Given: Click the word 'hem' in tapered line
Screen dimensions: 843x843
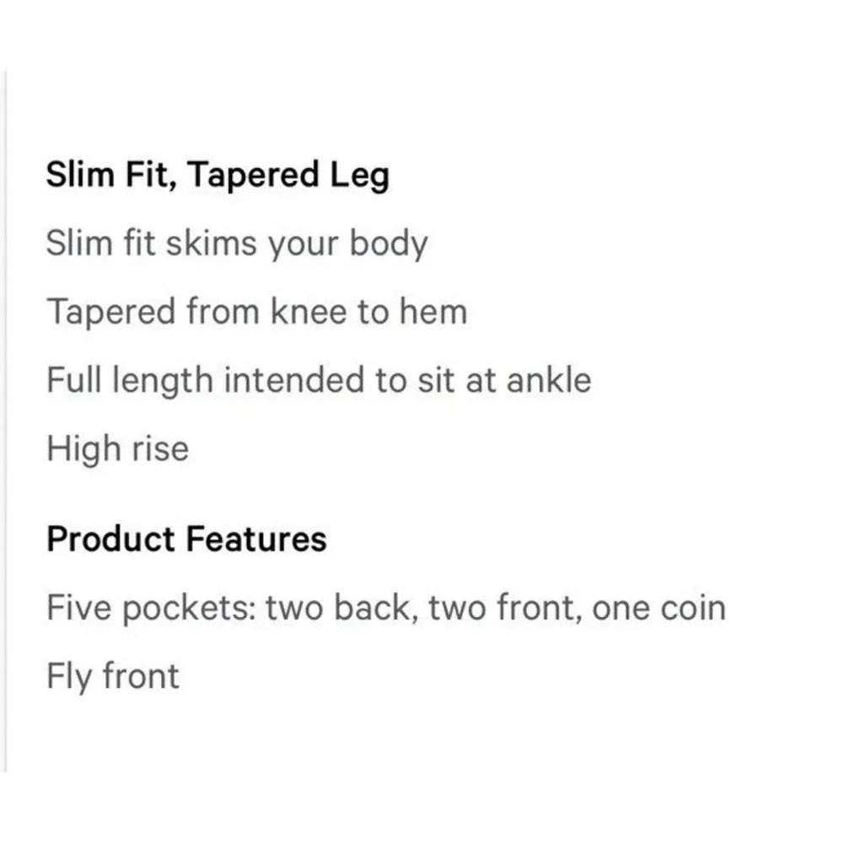Looking at the screenshot, I should point(432,311).
